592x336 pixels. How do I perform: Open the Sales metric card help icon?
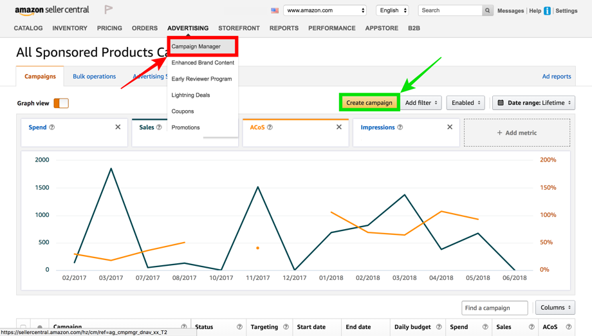(159, 127)
